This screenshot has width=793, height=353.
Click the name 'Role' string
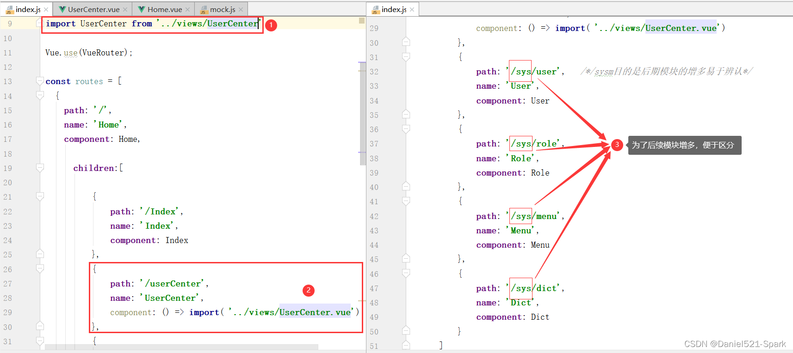click(x=521, y=158)
